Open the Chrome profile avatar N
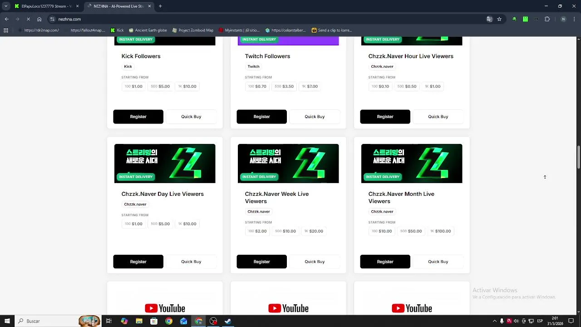The image size is (581, 327). (x=563, y=19)
